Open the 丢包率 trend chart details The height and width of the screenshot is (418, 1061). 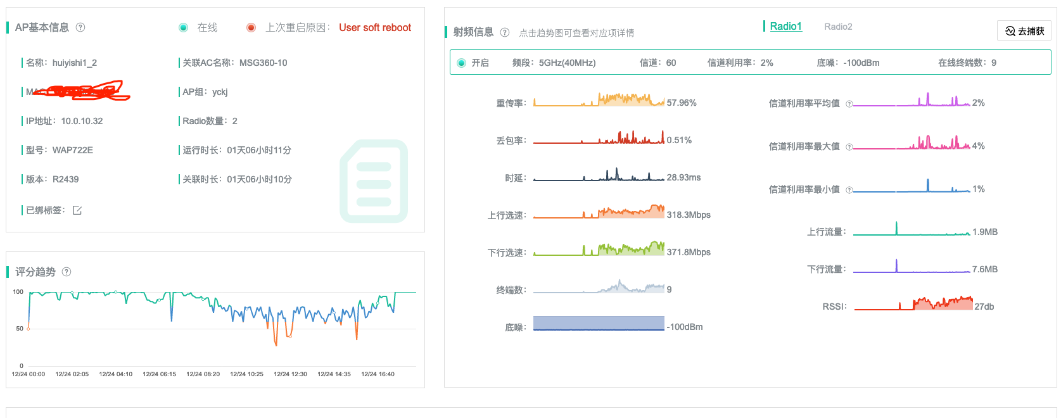tap(599, 138)
